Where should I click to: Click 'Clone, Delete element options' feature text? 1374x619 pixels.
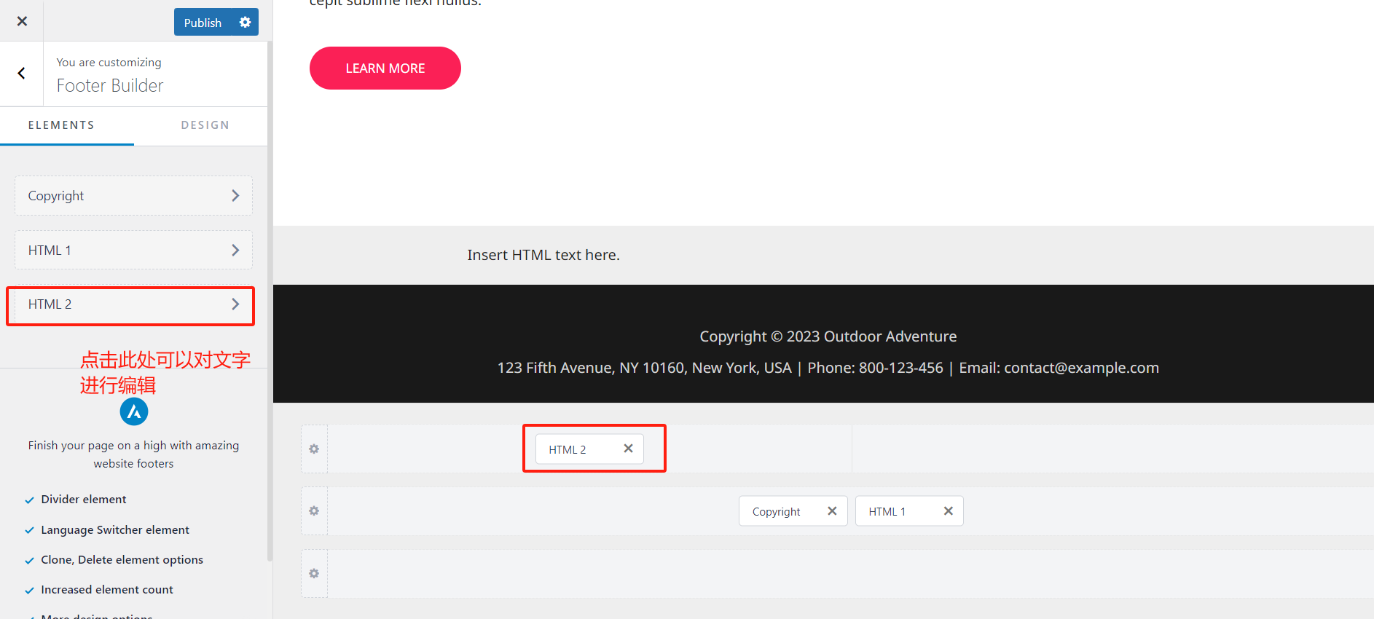[122, 560]
